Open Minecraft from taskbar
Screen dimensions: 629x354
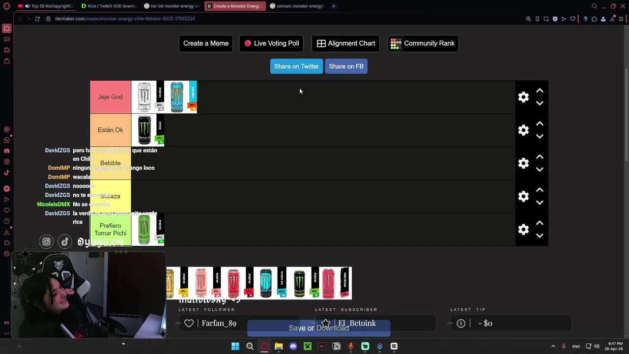pos(308,346)
